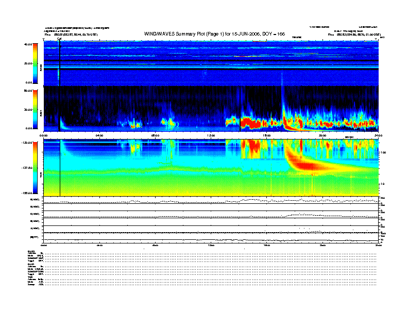Click the -155.00 label on the TNR color bar
Viewport: 408px width, 315px height.
tap(27, 193)
